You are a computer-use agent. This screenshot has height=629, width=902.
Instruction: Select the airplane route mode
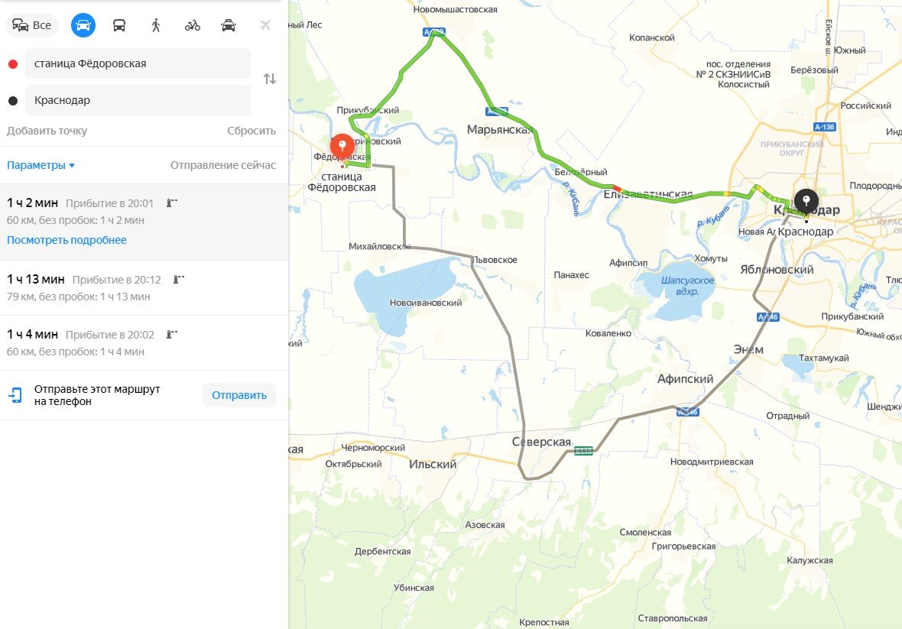click(x=264, y=25)
